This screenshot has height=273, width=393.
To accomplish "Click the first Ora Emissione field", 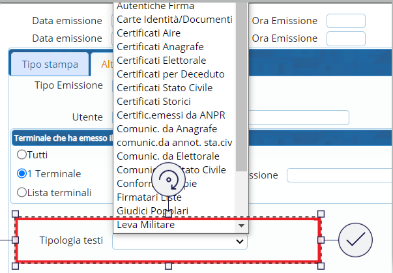I will 345,21.
